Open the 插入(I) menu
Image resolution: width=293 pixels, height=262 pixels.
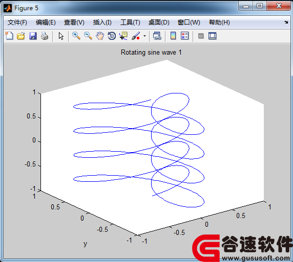click(x=102, y=22)
